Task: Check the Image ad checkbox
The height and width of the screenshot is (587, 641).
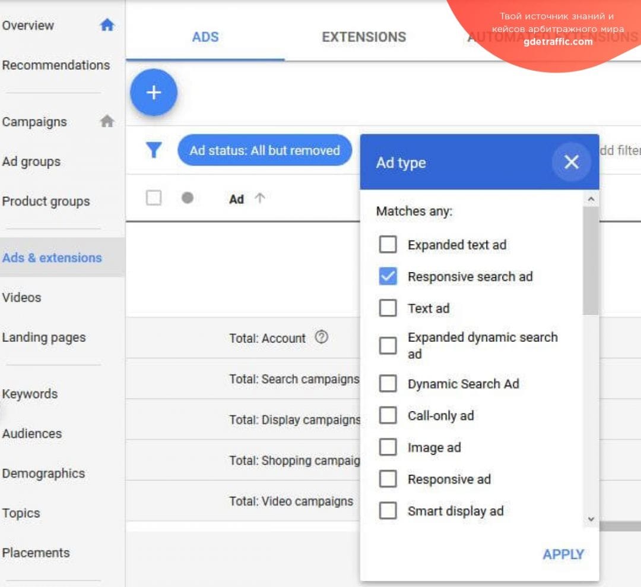Action: click(388, 447)
